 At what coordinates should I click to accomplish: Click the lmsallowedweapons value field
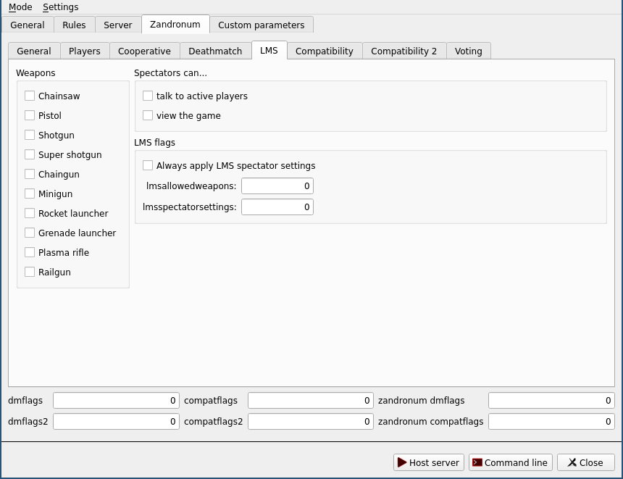tap(277, 186)
